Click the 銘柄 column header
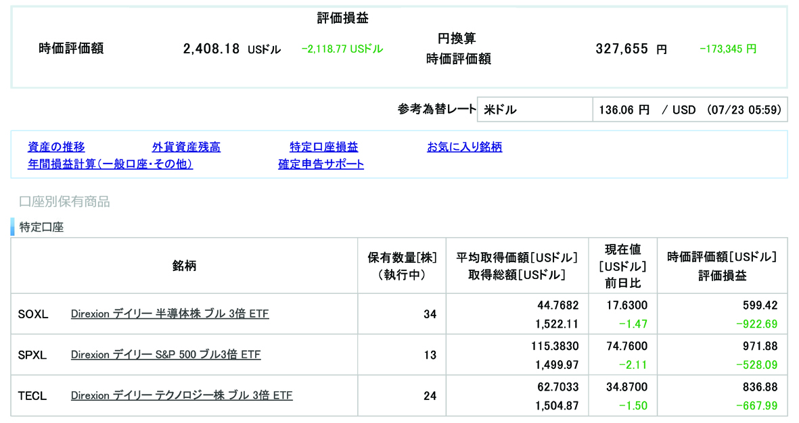Image resolution: width=799 pixels, height=423 pixels. coord(184,266)
